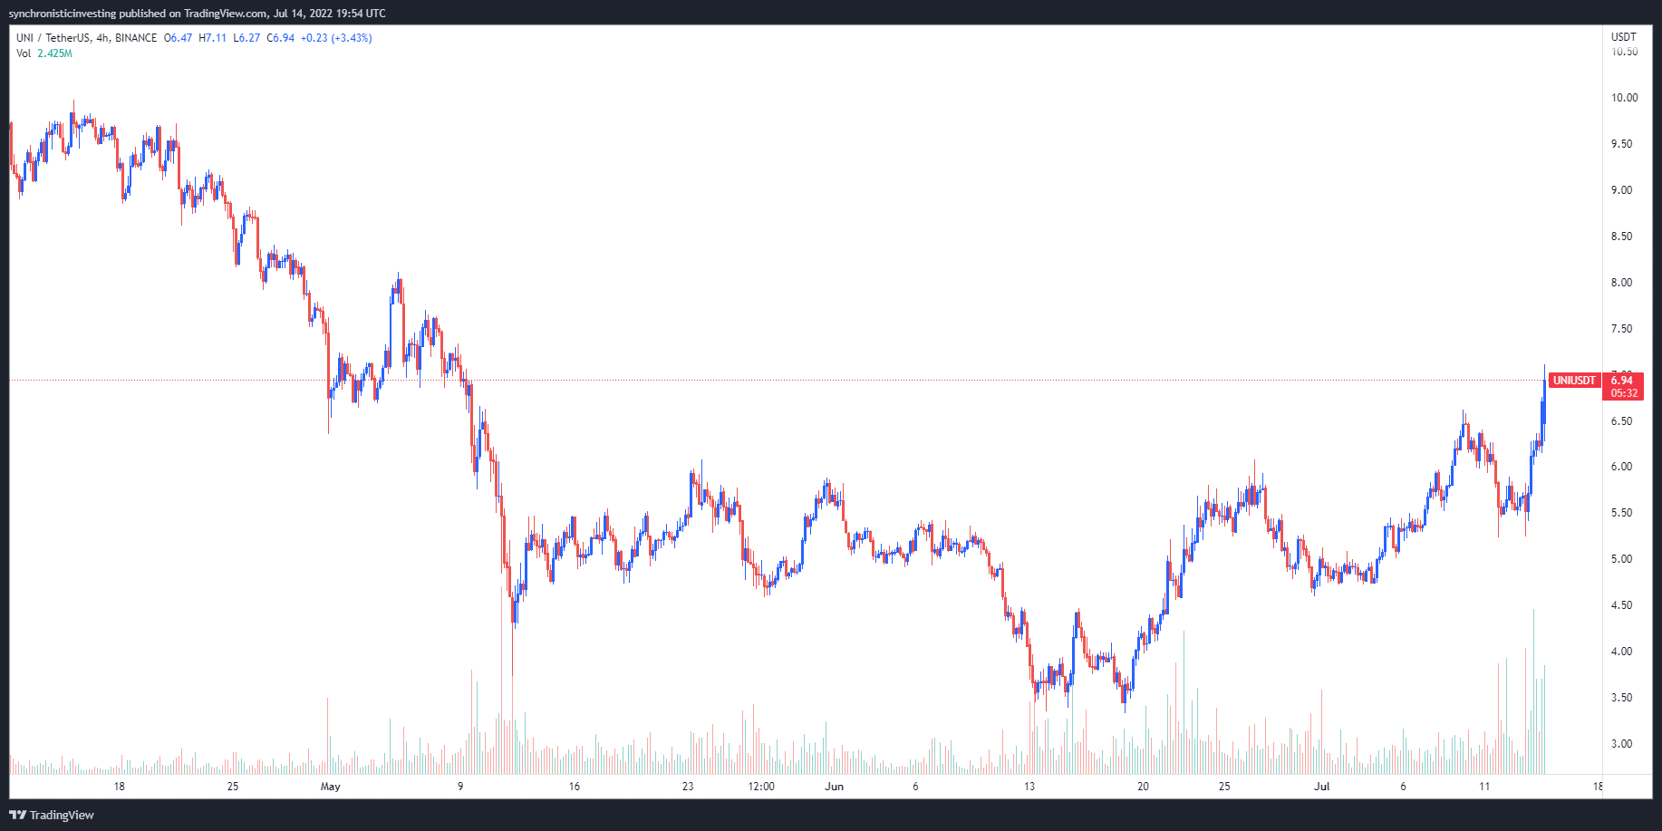The image size is (1662, 831).
Task: Click the TradingView logo icon
Action: click(x=17, y=815)
